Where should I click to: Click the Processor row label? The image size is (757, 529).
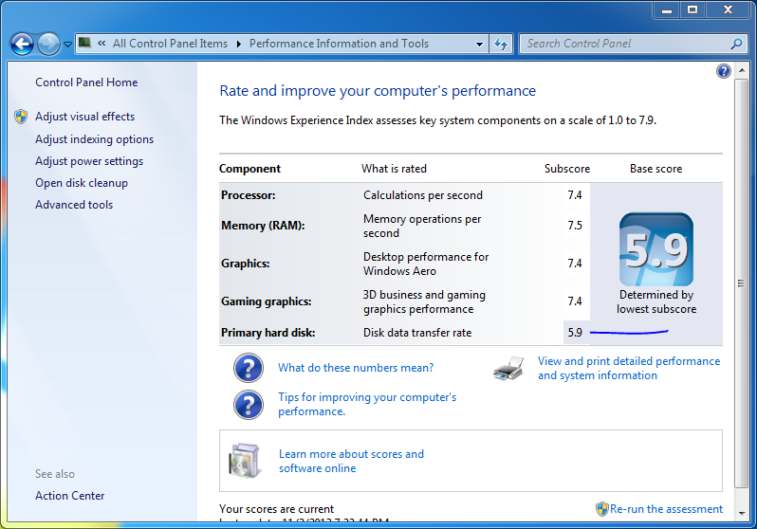pyautogui.click(x=249, y=195)
